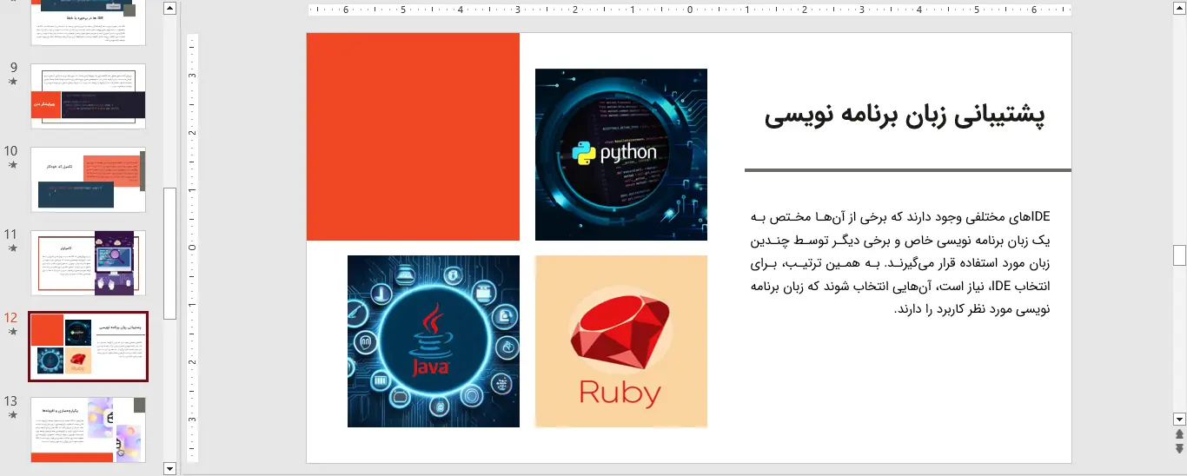Select slide 11 thumbnail
Image resolution: width=1187 pixels, height=476 pixels.
point(88,263)
